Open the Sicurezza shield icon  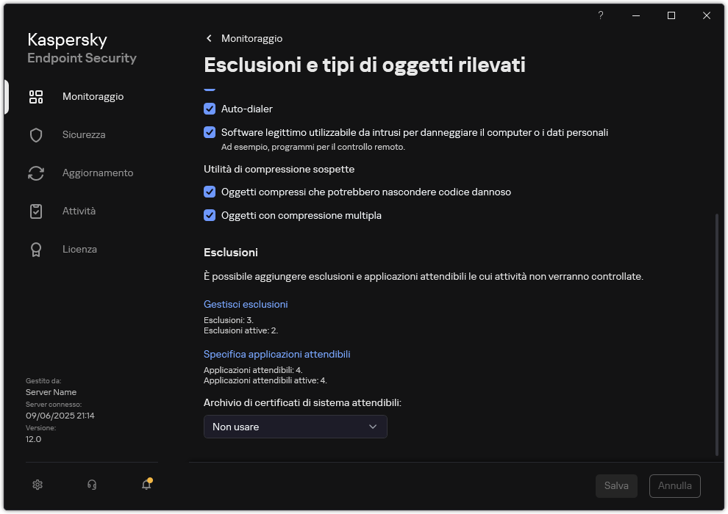pyautogui.click(x=36, y=134)
